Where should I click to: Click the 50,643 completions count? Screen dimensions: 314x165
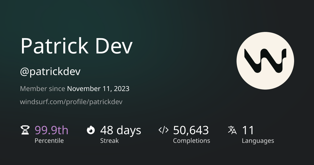tap(191, 130)
